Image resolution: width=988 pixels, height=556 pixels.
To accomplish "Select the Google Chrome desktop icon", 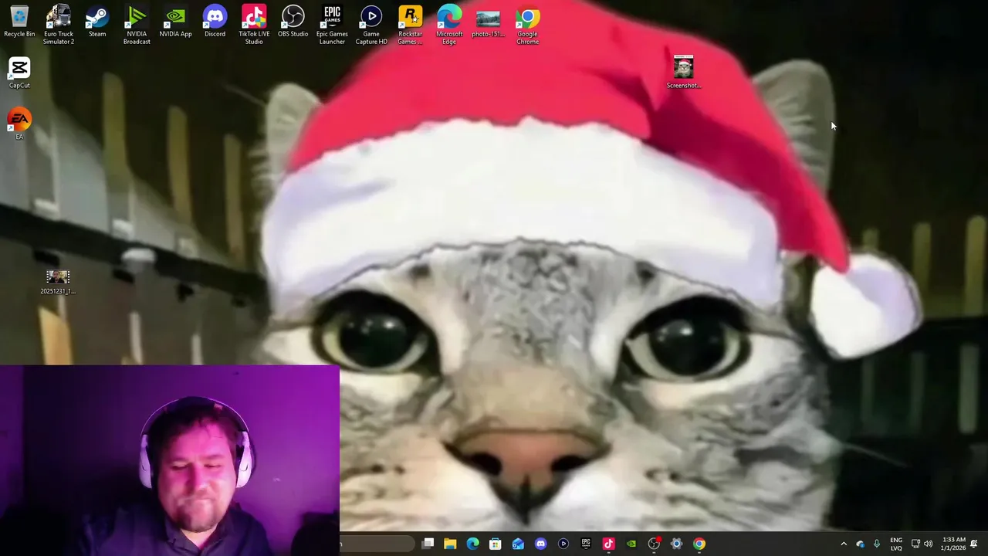I will [527, 25].
